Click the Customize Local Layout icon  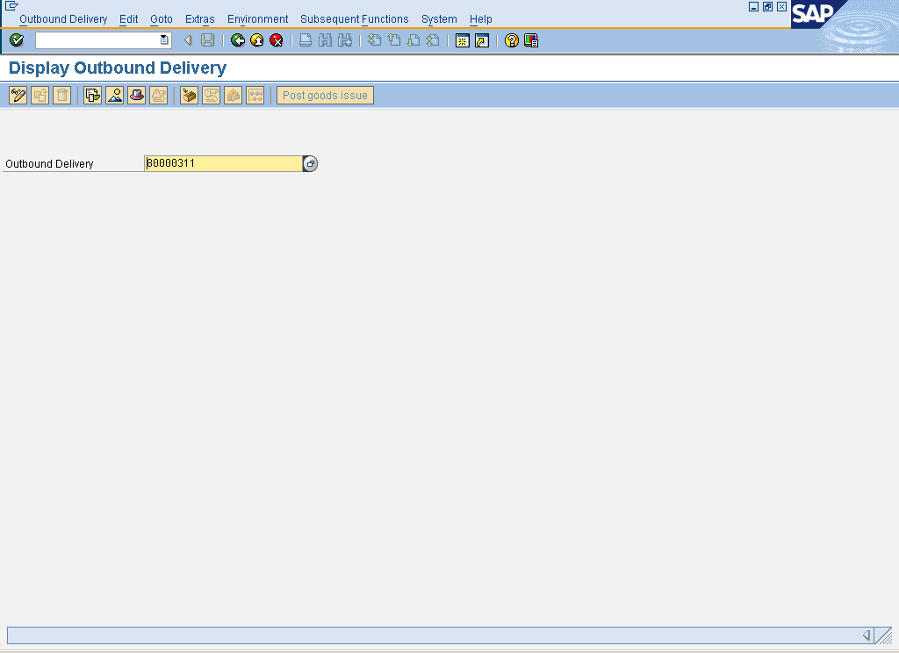tap(531, 40)
